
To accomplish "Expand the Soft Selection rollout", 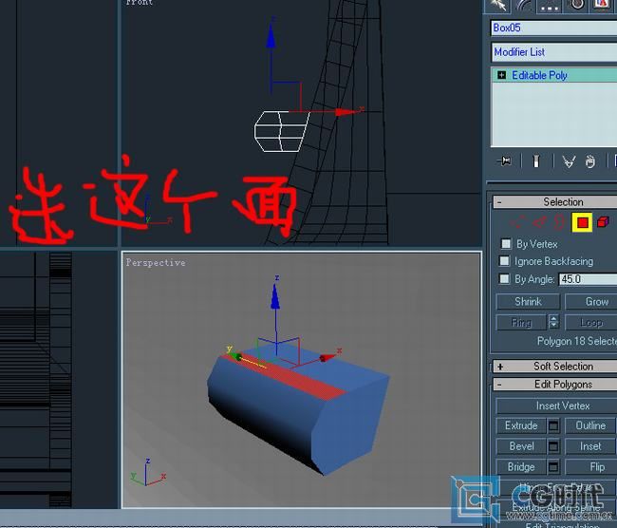I will 555,367.
